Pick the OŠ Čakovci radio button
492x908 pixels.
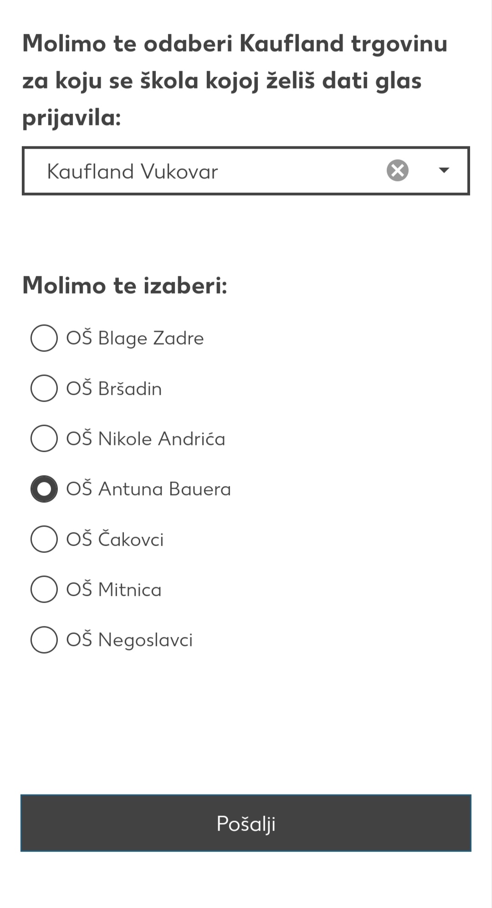44,539
